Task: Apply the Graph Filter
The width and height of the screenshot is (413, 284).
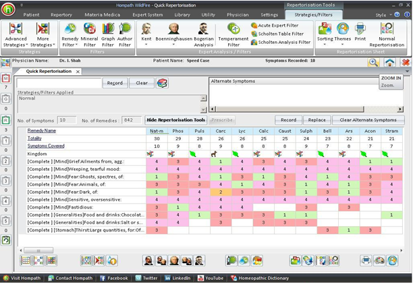Action: (x=108, y=35)
